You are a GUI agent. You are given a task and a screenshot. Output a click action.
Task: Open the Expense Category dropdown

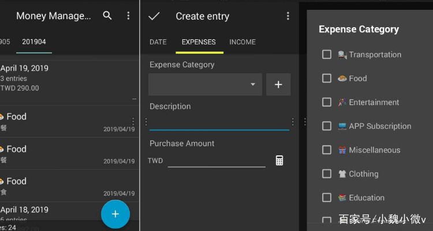point(205,84)
